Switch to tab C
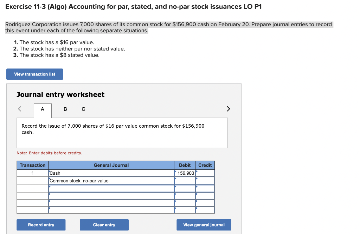Image resolution: width=360 pixels, height=235 pixels. 83,109
